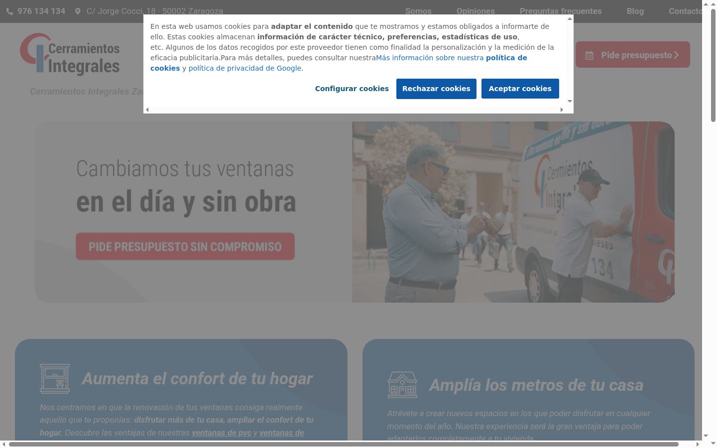Click the Amplía los metros de tu casa heading
This screenshot has width=717, height=448.
click(x=536, y=385)
